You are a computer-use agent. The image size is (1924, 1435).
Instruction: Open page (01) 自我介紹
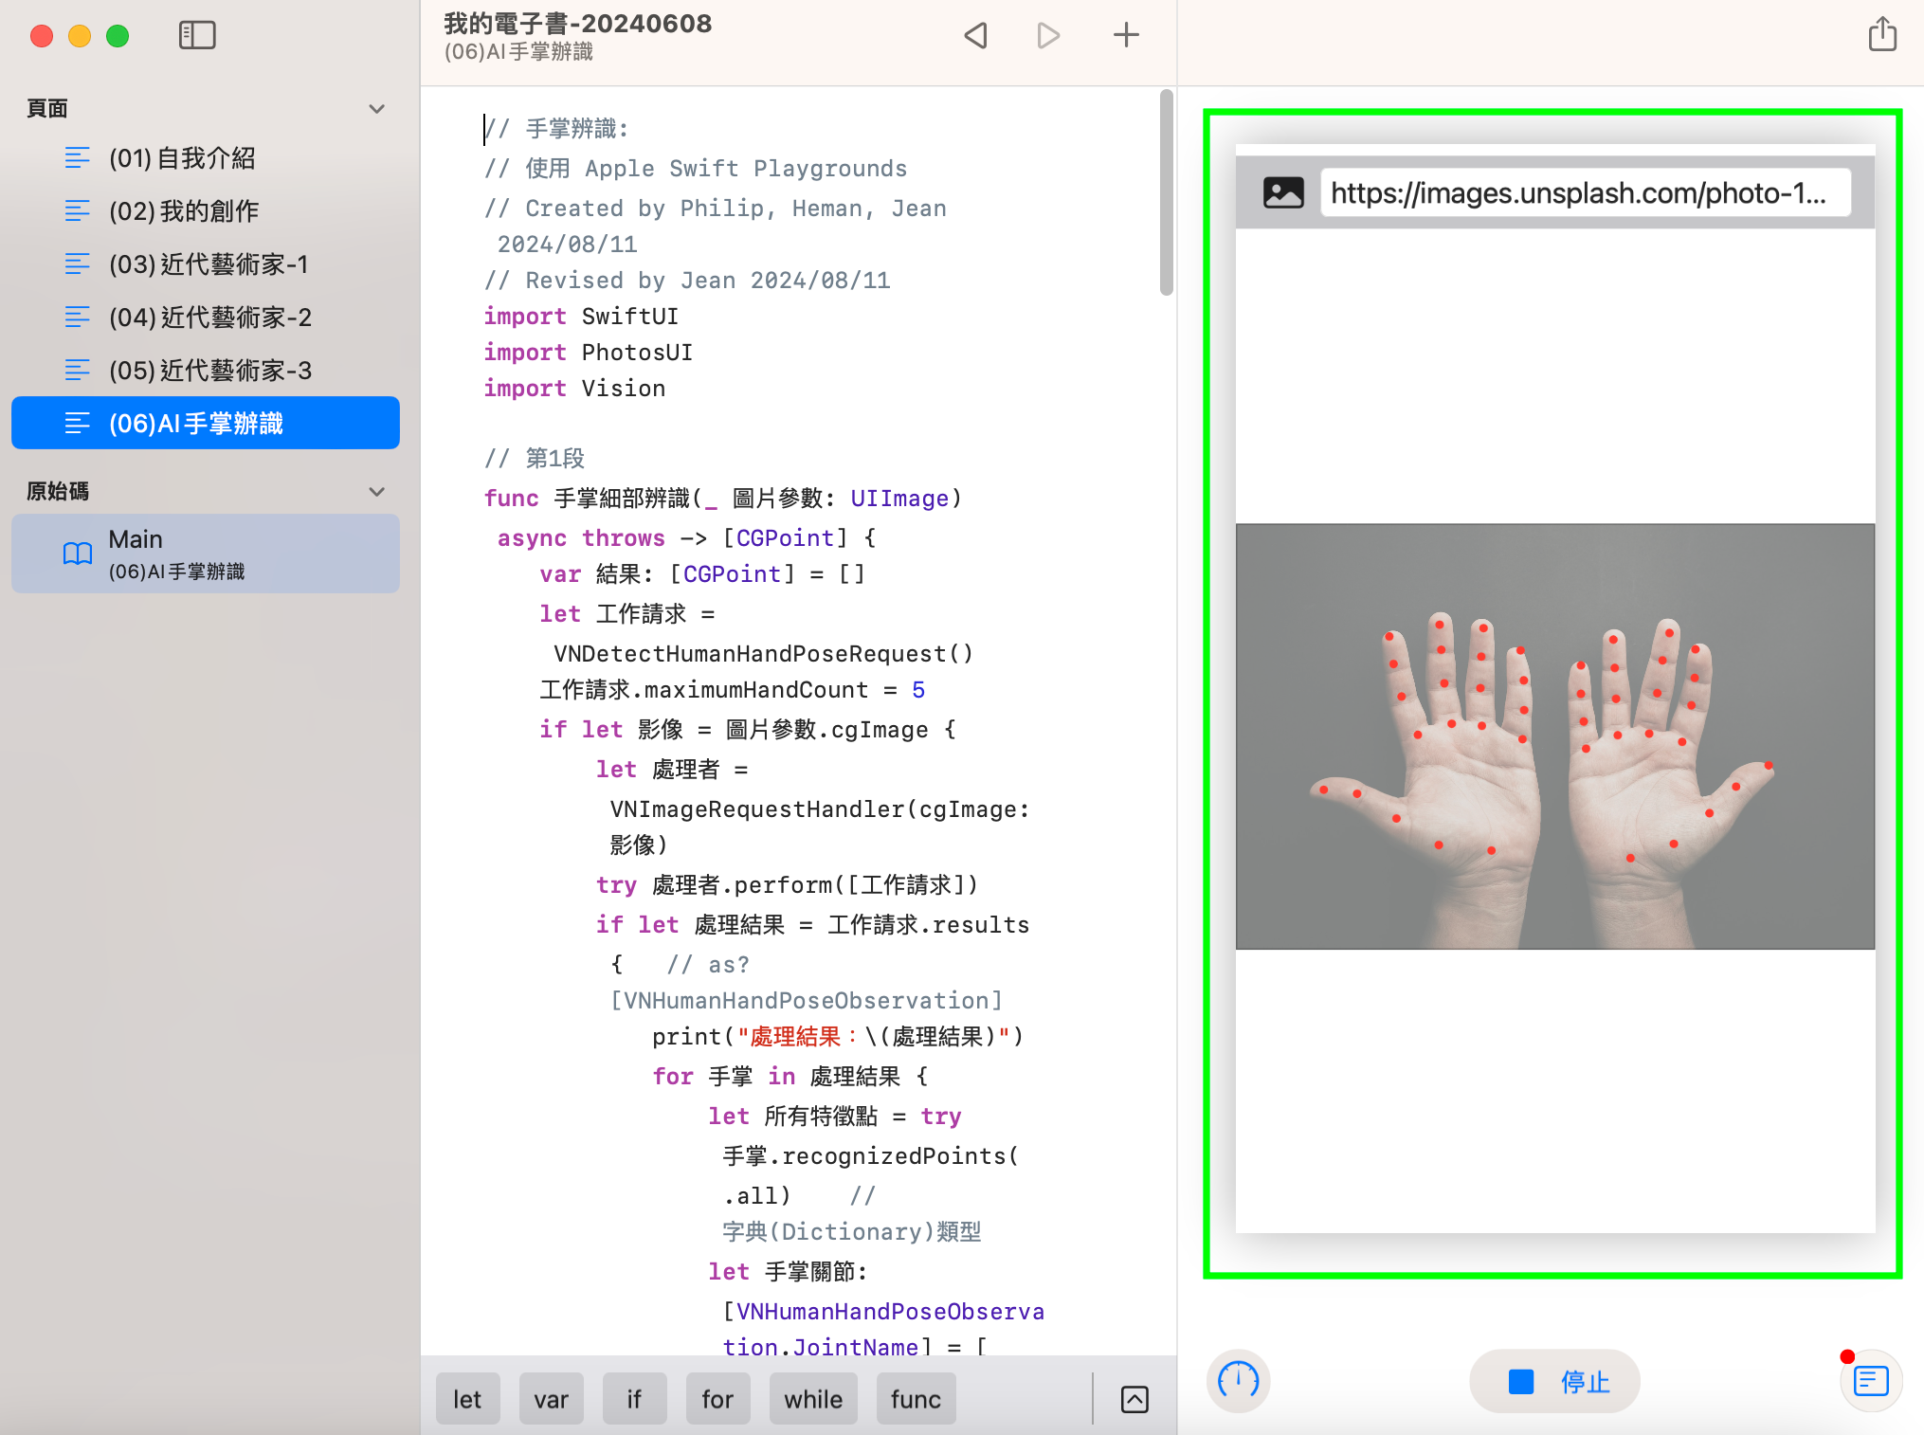tap(182, 158)
